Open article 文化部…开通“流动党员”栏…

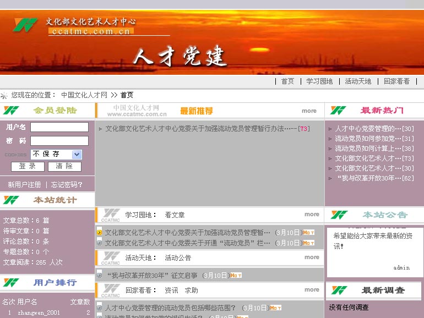187,243
